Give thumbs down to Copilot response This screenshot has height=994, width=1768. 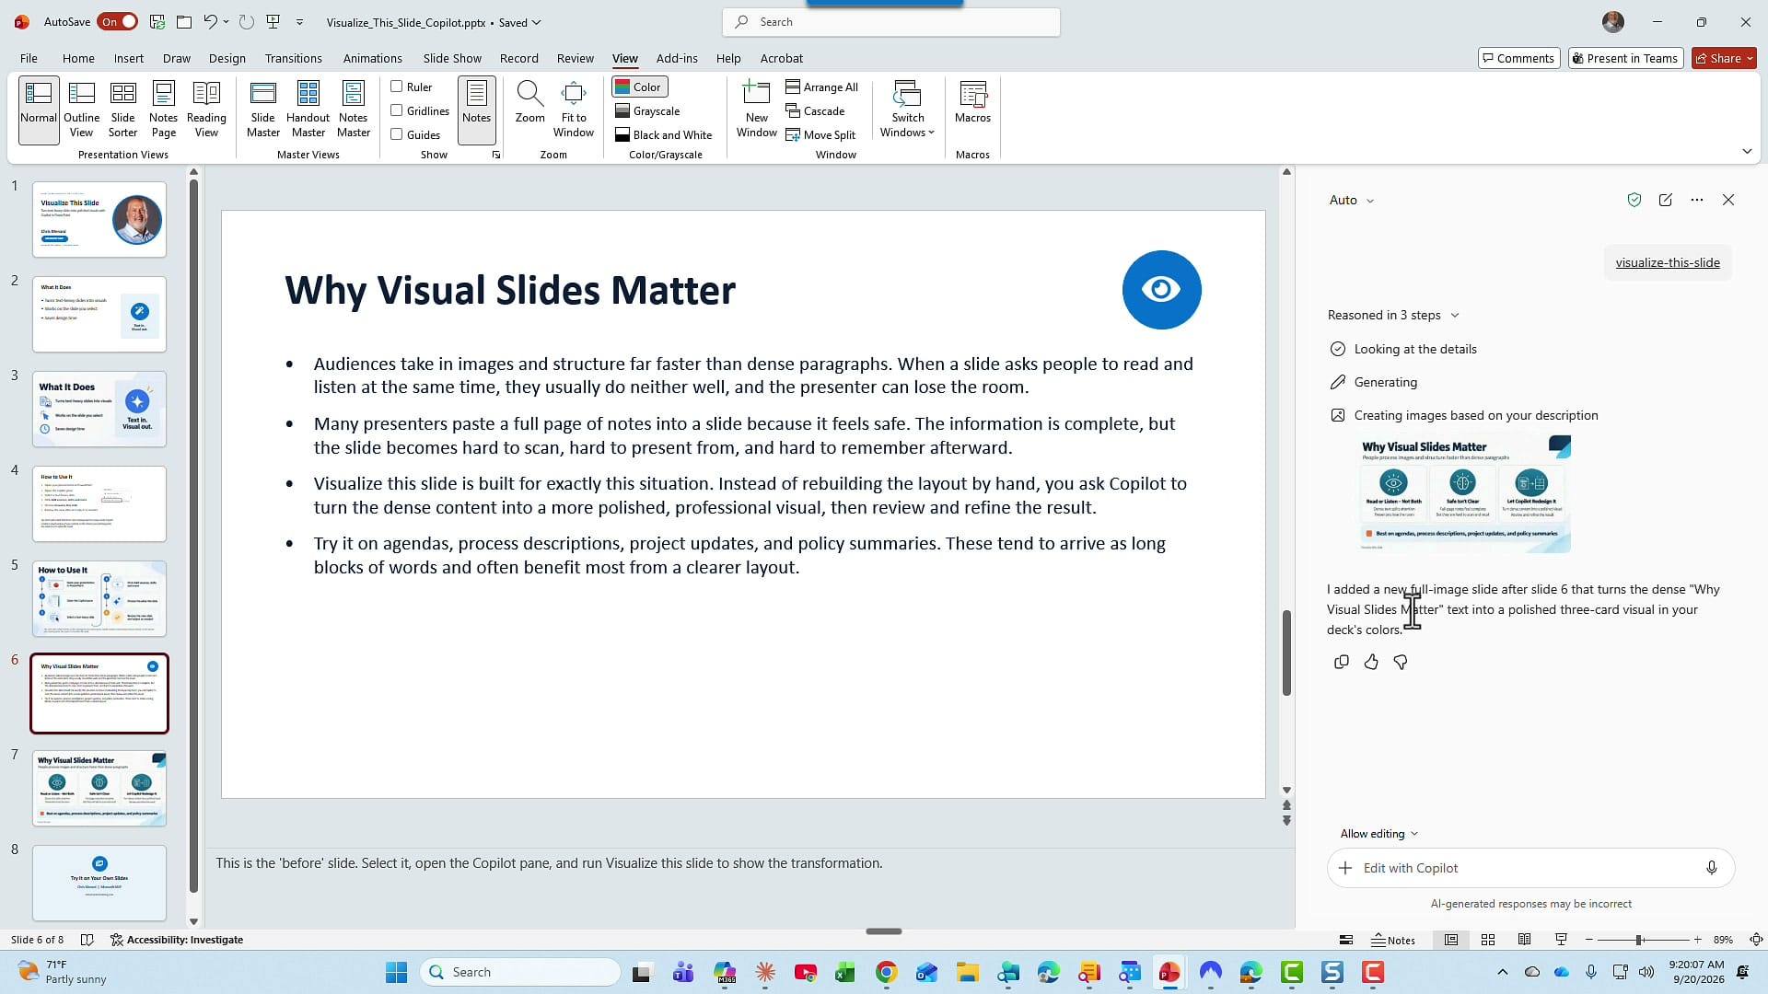pyautogui.click(x=1401, y=662)
